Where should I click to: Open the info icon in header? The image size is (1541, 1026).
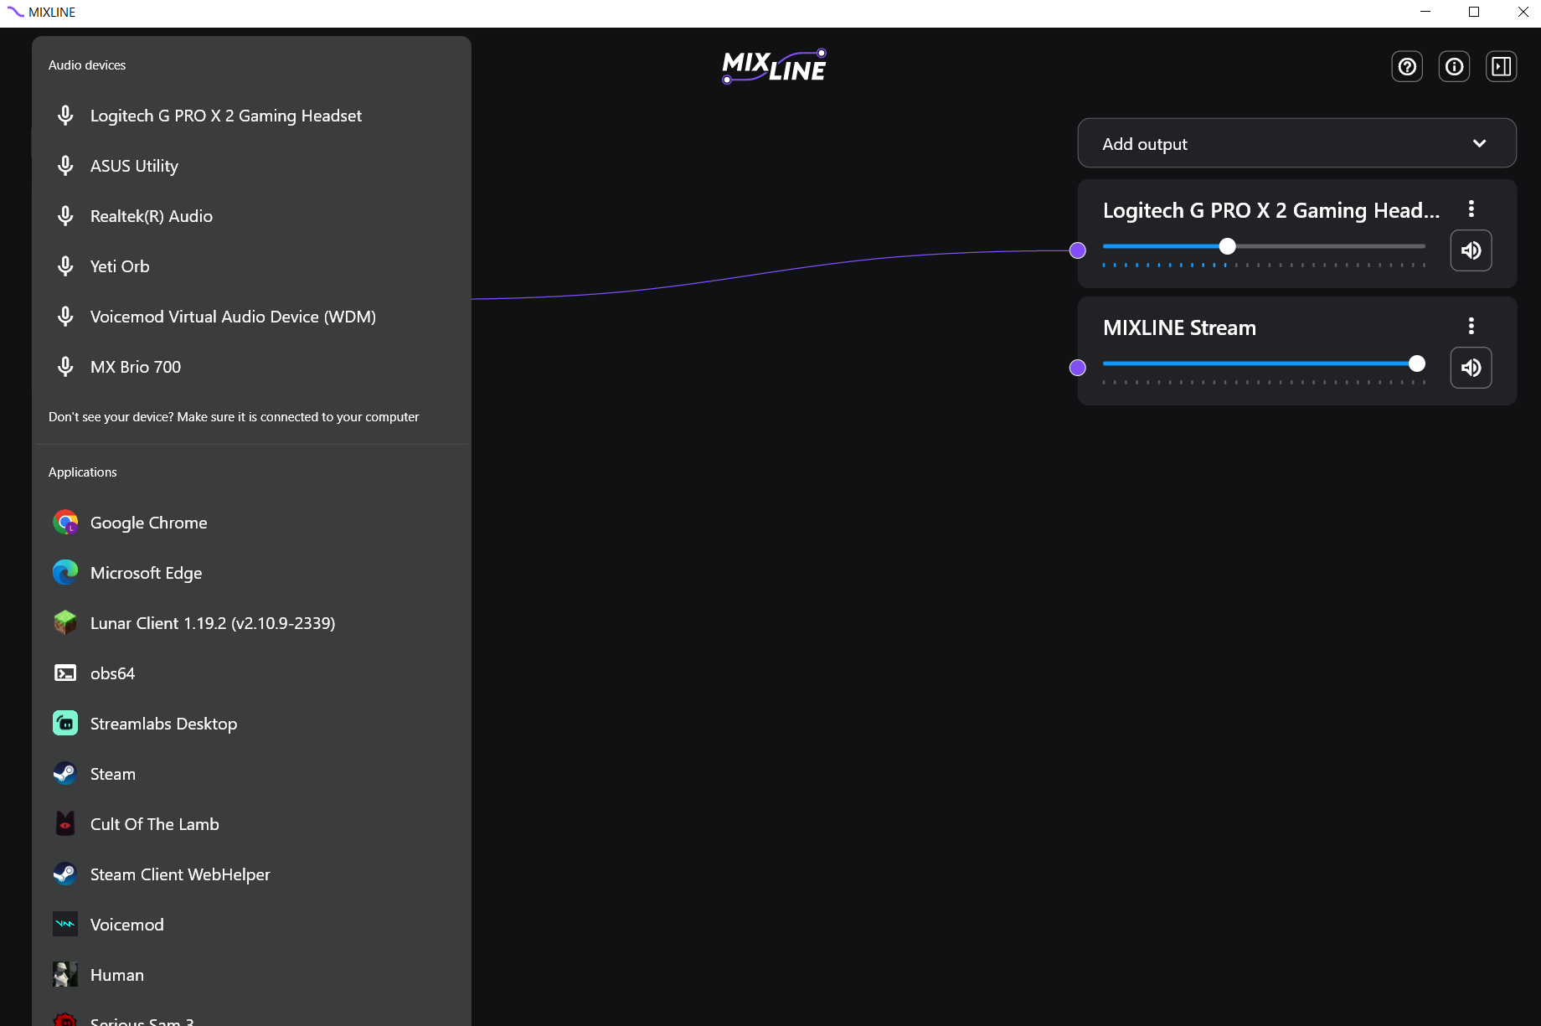1454,66
